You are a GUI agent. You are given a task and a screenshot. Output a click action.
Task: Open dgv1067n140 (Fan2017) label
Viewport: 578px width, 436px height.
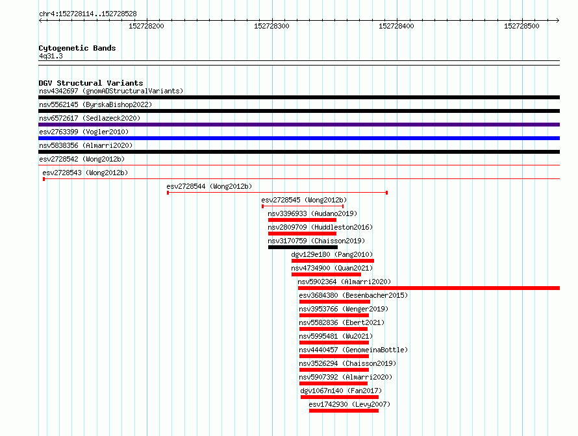[x=341, y=391]
